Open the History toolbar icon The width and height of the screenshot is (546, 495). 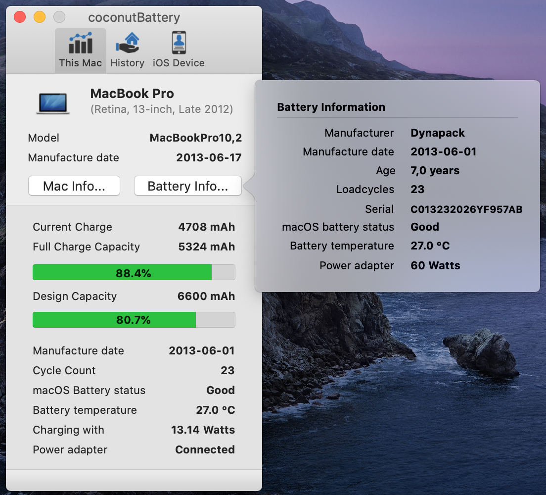127,44
